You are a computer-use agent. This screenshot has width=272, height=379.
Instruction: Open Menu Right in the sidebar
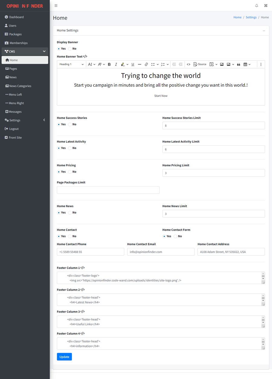click(x=25, y=103)
